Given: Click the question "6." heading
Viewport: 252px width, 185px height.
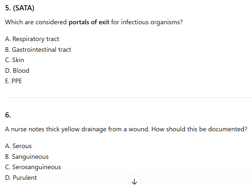Looking at the screenshot, I should pyautogui.click(x=8, y=115).
